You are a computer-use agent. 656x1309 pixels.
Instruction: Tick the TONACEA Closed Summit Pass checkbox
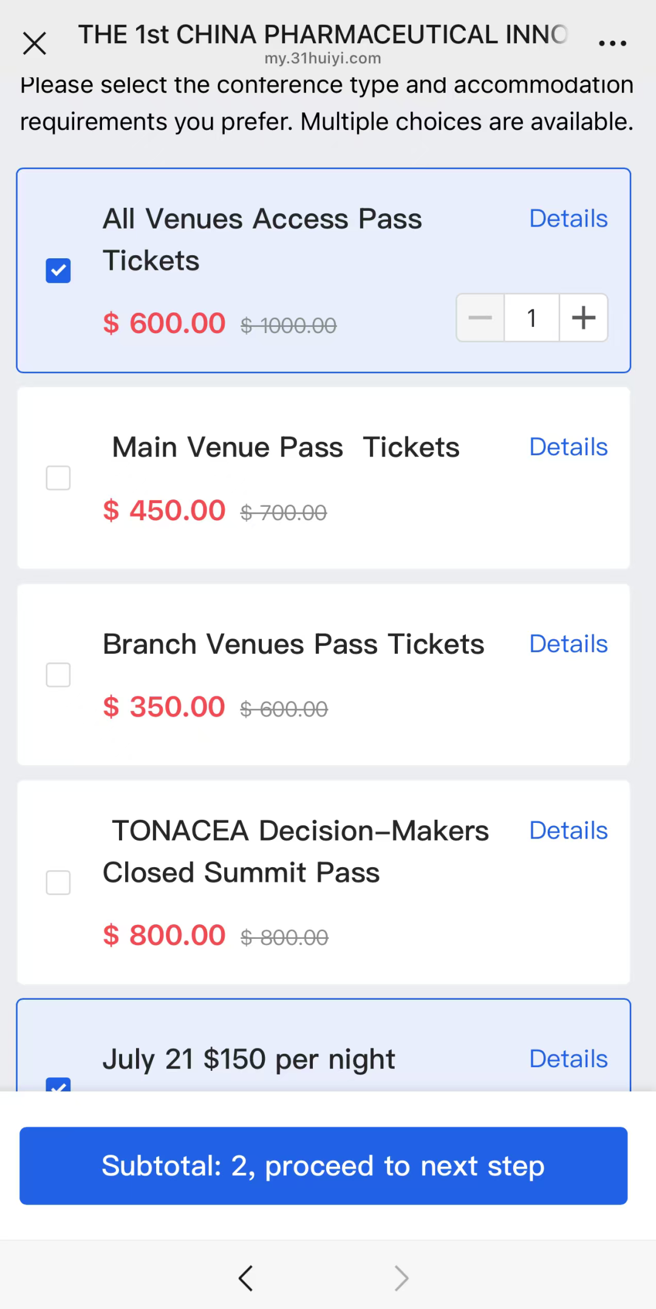click(58, 882)
